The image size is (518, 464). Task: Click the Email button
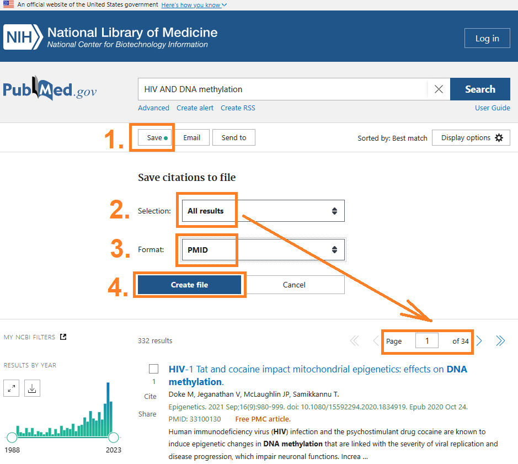pos(191,137)
